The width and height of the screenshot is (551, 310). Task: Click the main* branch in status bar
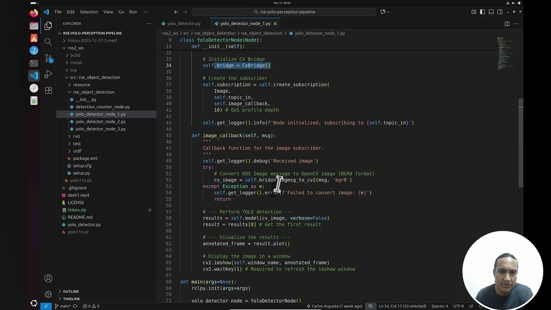pos(62,306)
